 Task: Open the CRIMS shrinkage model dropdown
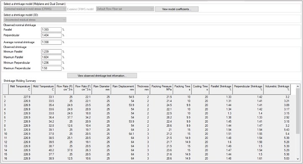[35, 9]
